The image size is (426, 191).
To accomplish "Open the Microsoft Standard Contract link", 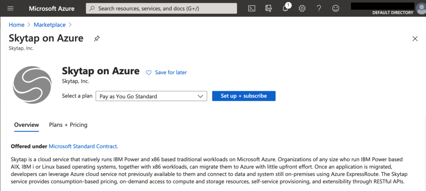I will click(x=83, y=146).
